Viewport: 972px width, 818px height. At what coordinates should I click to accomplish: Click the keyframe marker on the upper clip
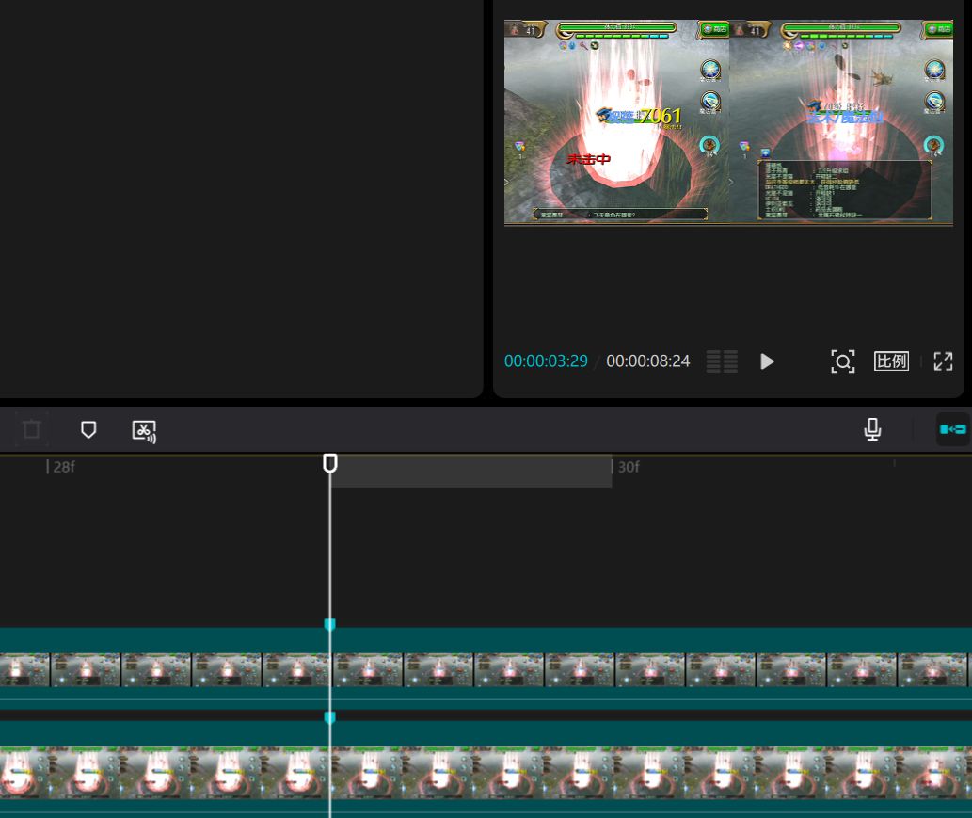click(x=329, y=624)
